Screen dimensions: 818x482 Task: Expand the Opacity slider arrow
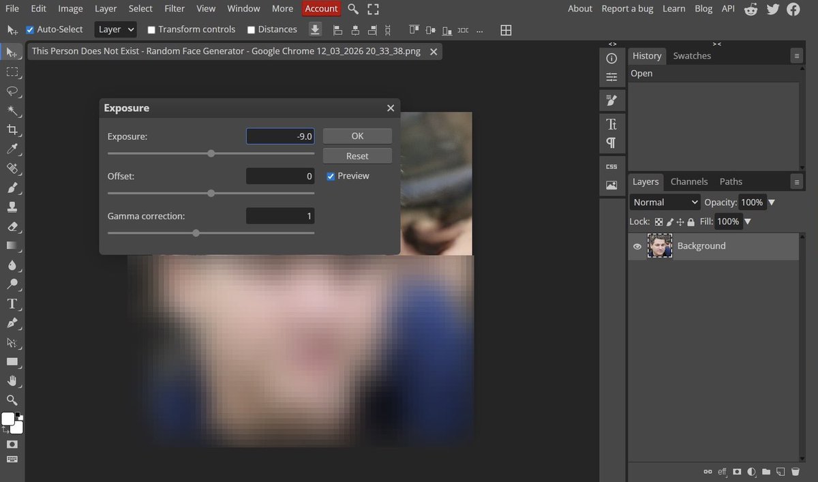pyautogui.click(x=772, y=202)
